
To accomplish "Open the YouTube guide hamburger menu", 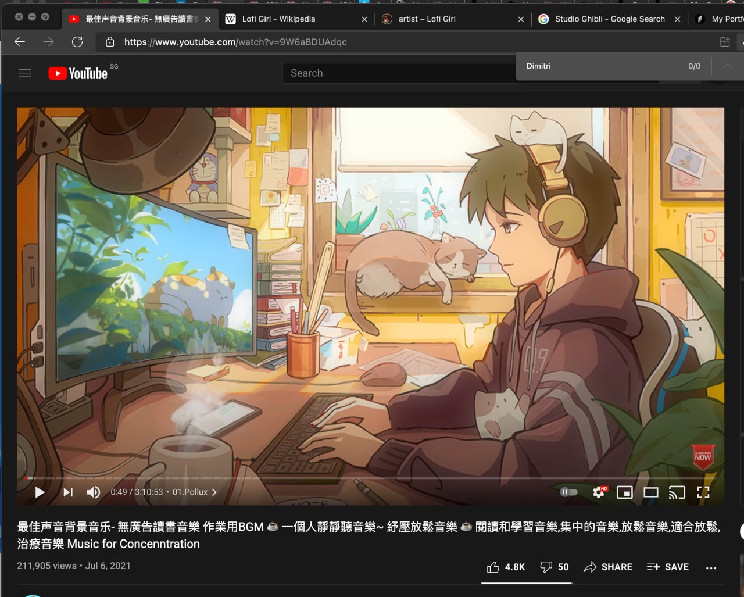I will [25, 73].
